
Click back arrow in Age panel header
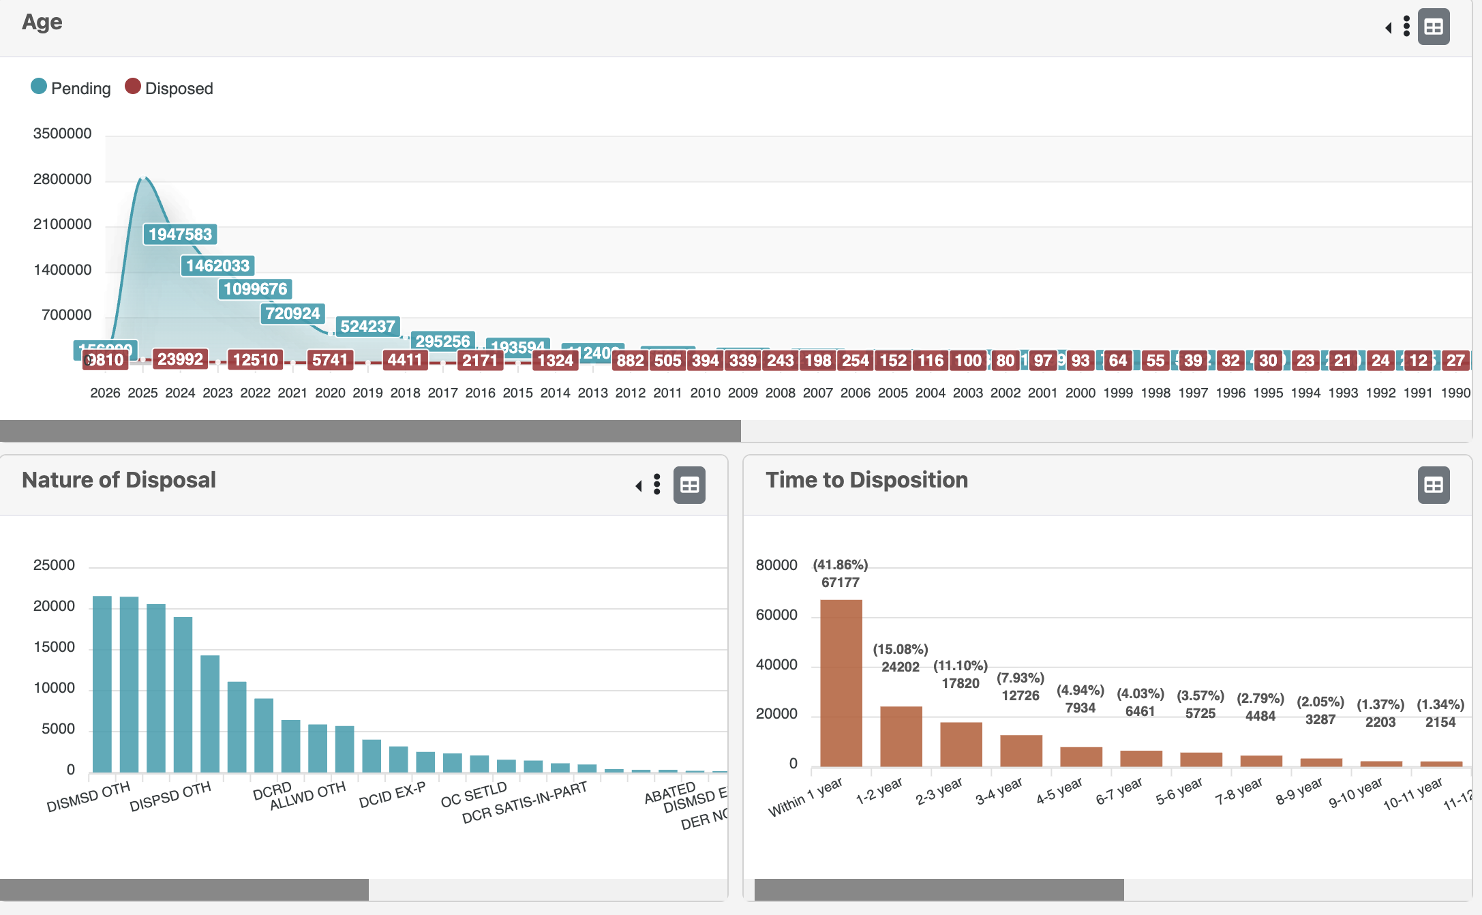pyautogui.click(x=1389, y=28)
